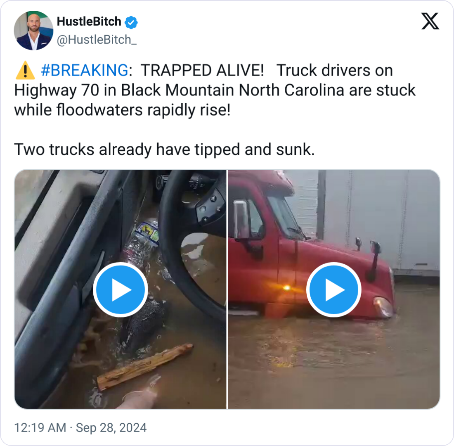Click the X logo in the corner
The image size is (454, 446).
coord(430,21)
